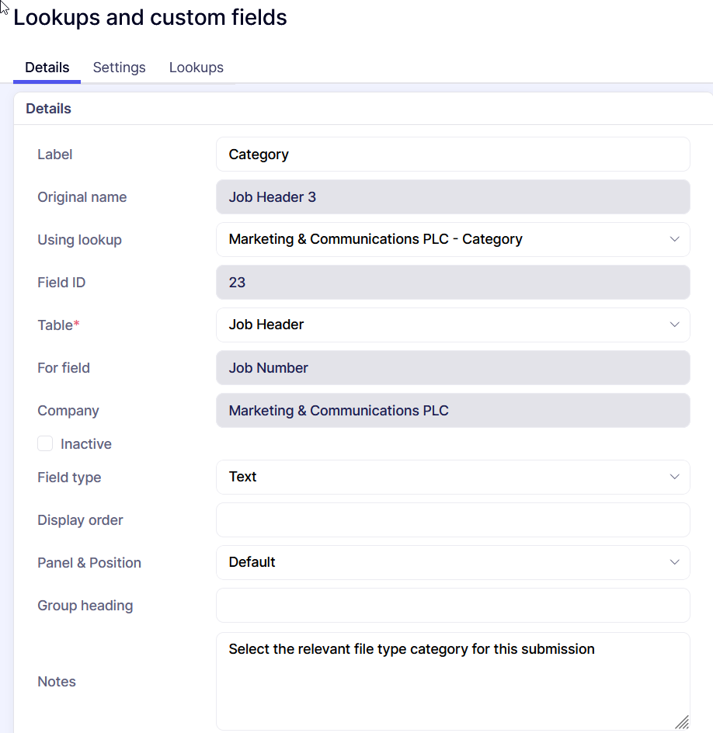Expand the Panel & Position dropdown

tap(453, 562)
